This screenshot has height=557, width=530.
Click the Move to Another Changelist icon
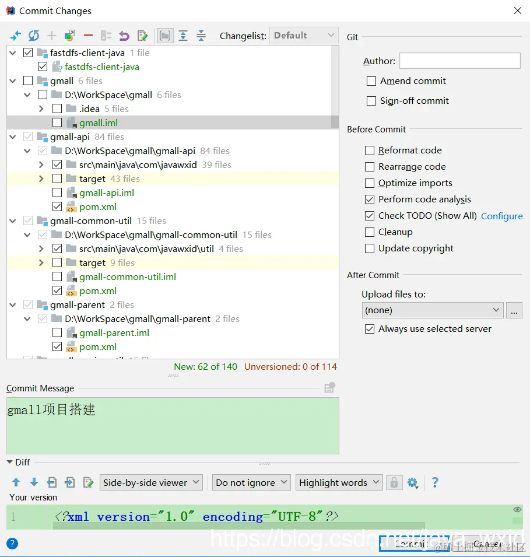coord(70,36)
